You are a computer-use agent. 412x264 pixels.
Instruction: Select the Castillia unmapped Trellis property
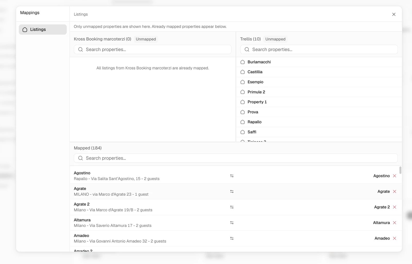point(319,72)
